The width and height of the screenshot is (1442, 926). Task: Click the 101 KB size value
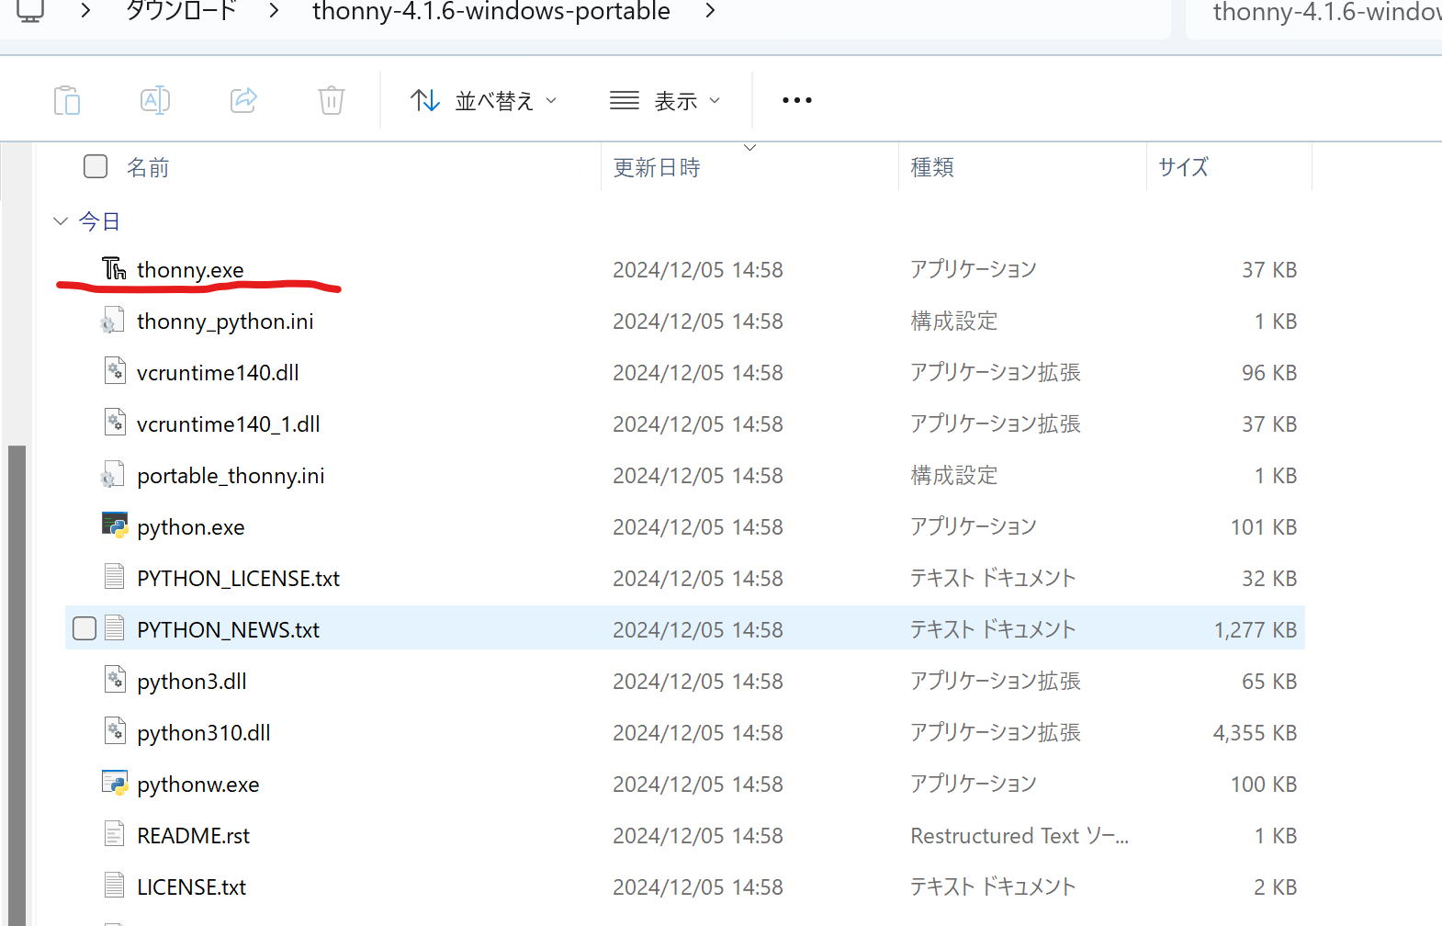click(1264, 526)
